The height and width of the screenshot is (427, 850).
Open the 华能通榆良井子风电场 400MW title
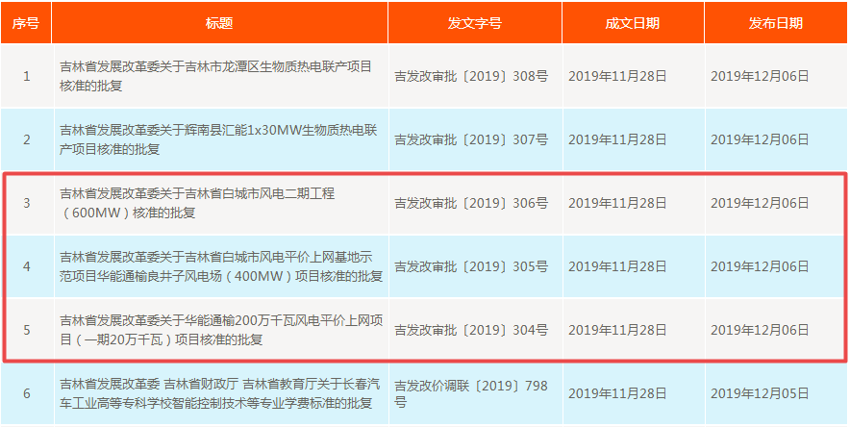click(x=221, y=266)
